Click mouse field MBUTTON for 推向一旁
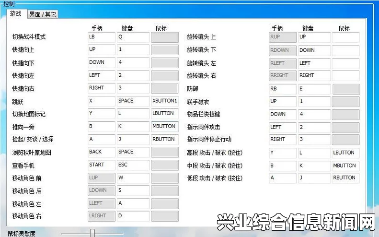379x237 pixels. tap(165, 127)
